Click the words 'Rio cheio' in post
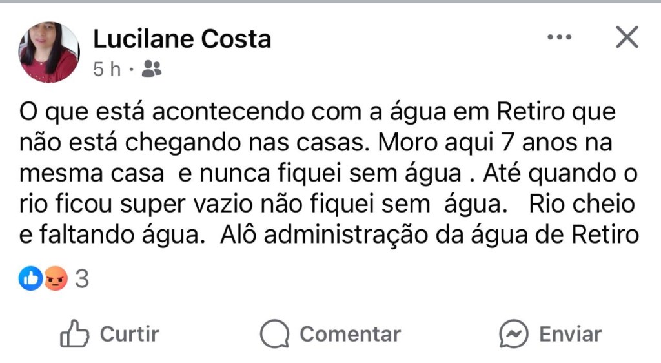 point(582,205)
